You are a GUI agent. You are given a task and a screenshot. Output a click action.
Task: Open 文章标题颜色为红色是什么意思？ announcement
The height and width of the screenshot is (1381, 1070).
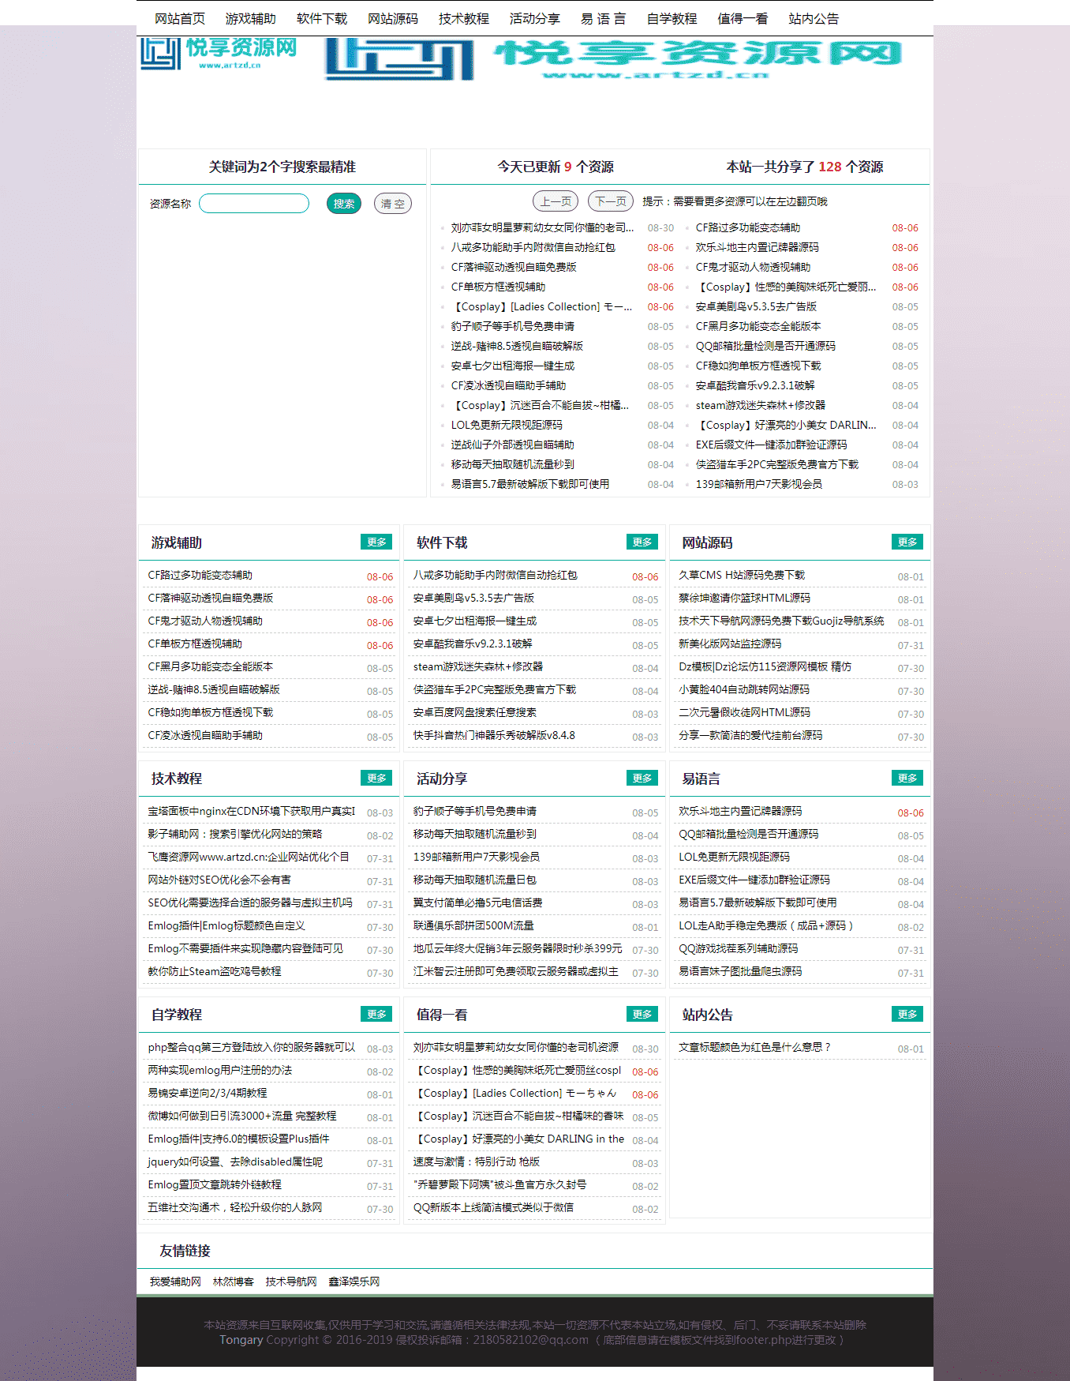point(755,1047)
